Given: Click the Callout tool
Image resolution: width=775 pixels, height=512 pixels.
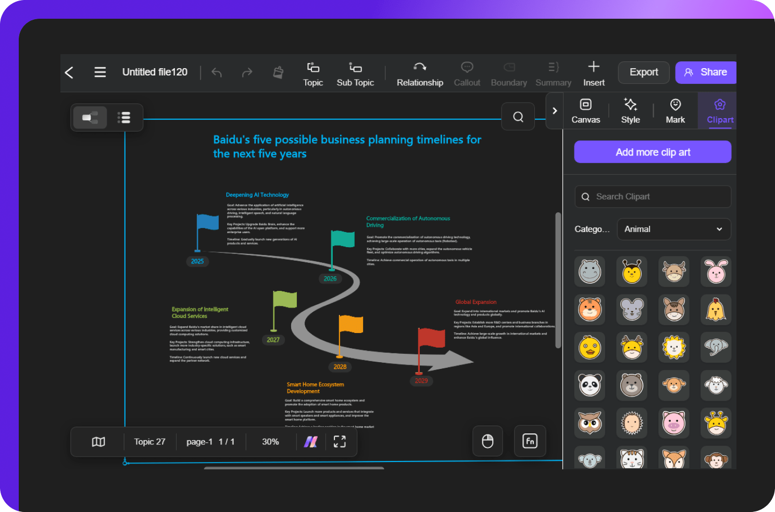Looking at the screenshot, I should tap(467, 74).
